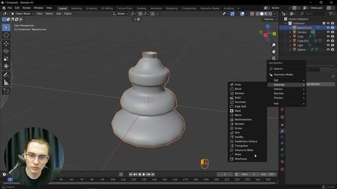337x189 pixels.
Task: Hide Sphere in viewport via eye icon
Action: [328, 49]
